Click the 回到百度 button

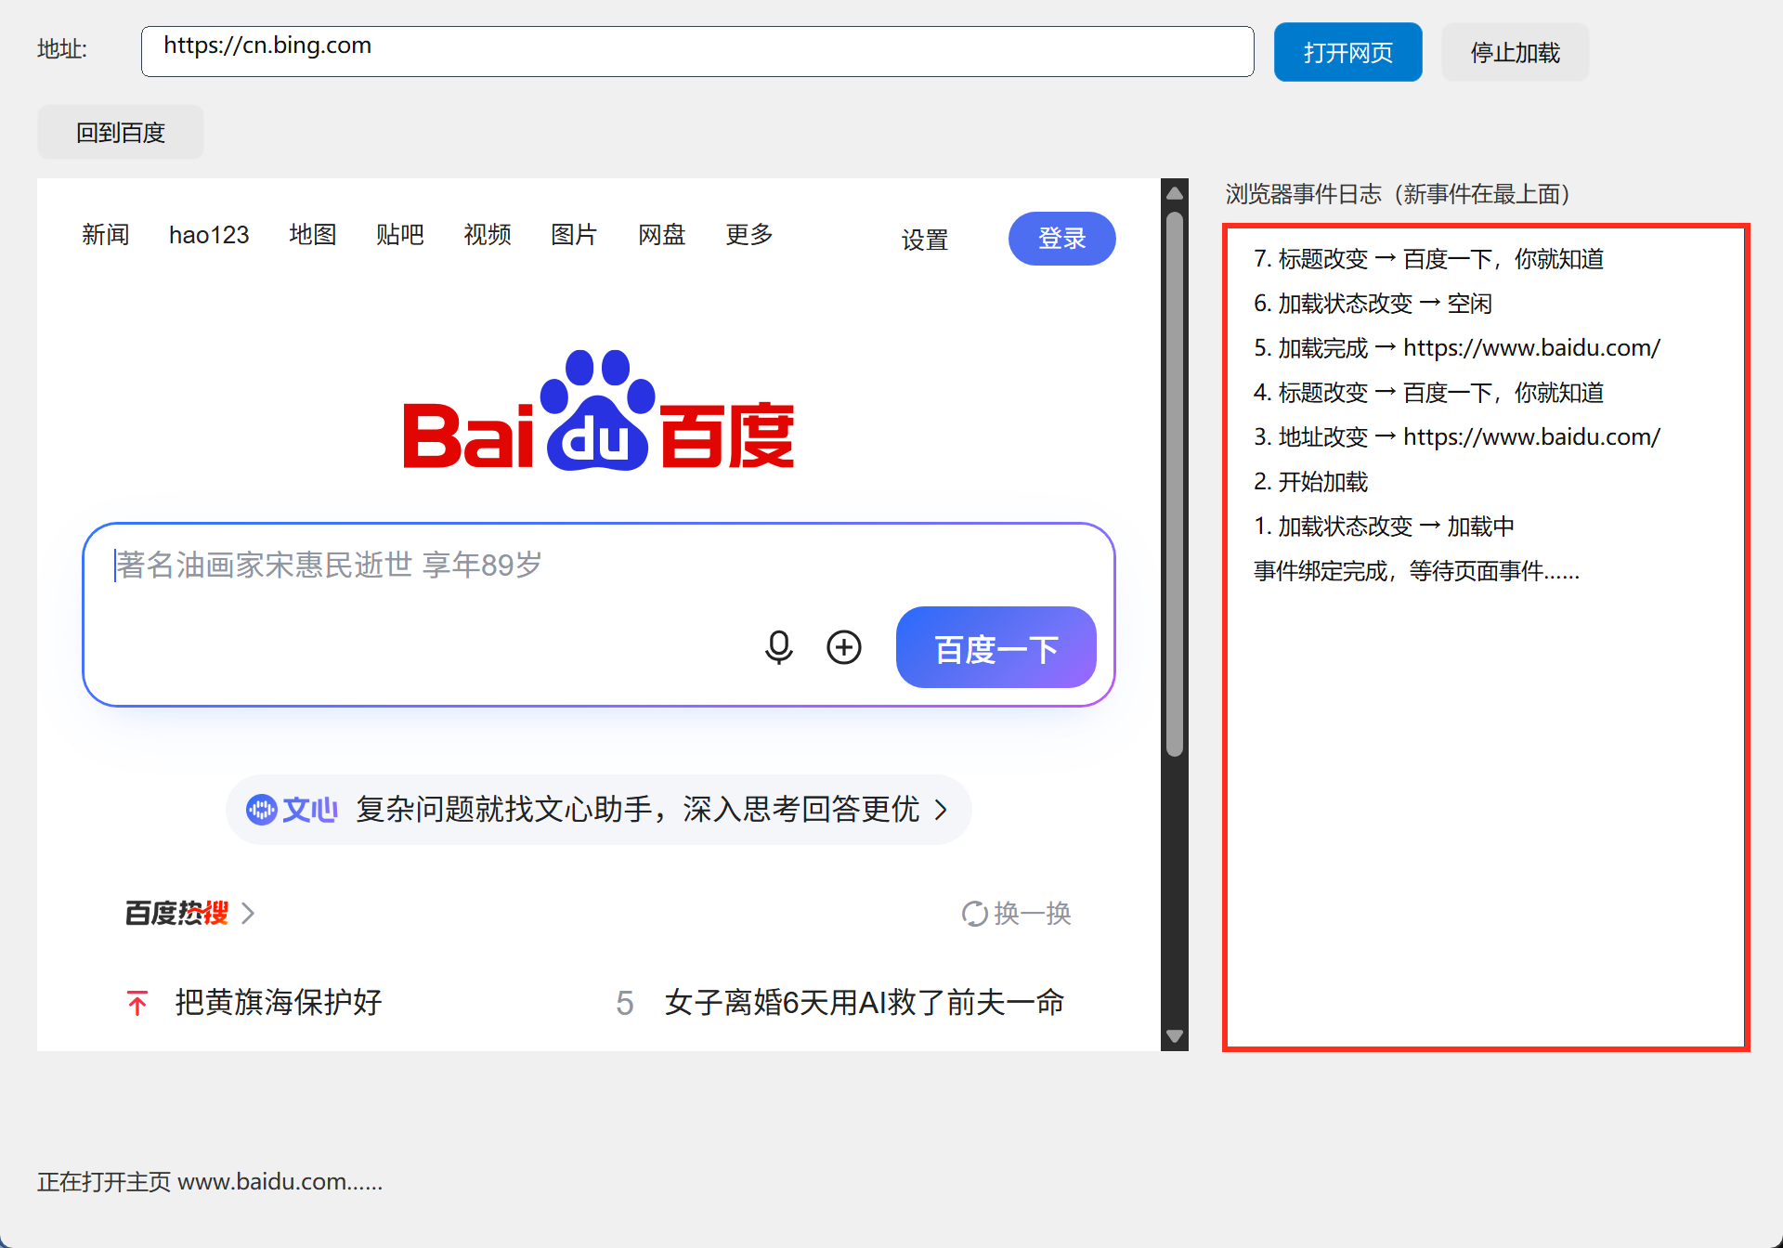(121, 132)
